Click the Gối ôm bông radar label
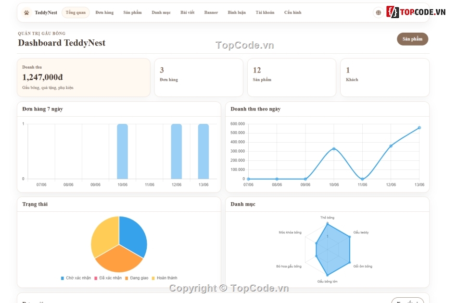457x303 pixels. (363, 267)
